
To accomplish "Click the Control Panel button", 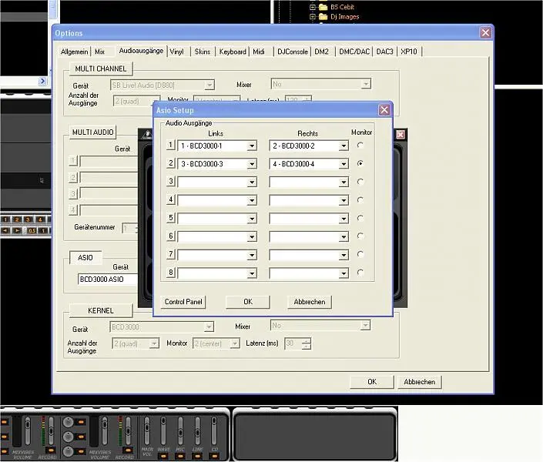I will [184, 302].
